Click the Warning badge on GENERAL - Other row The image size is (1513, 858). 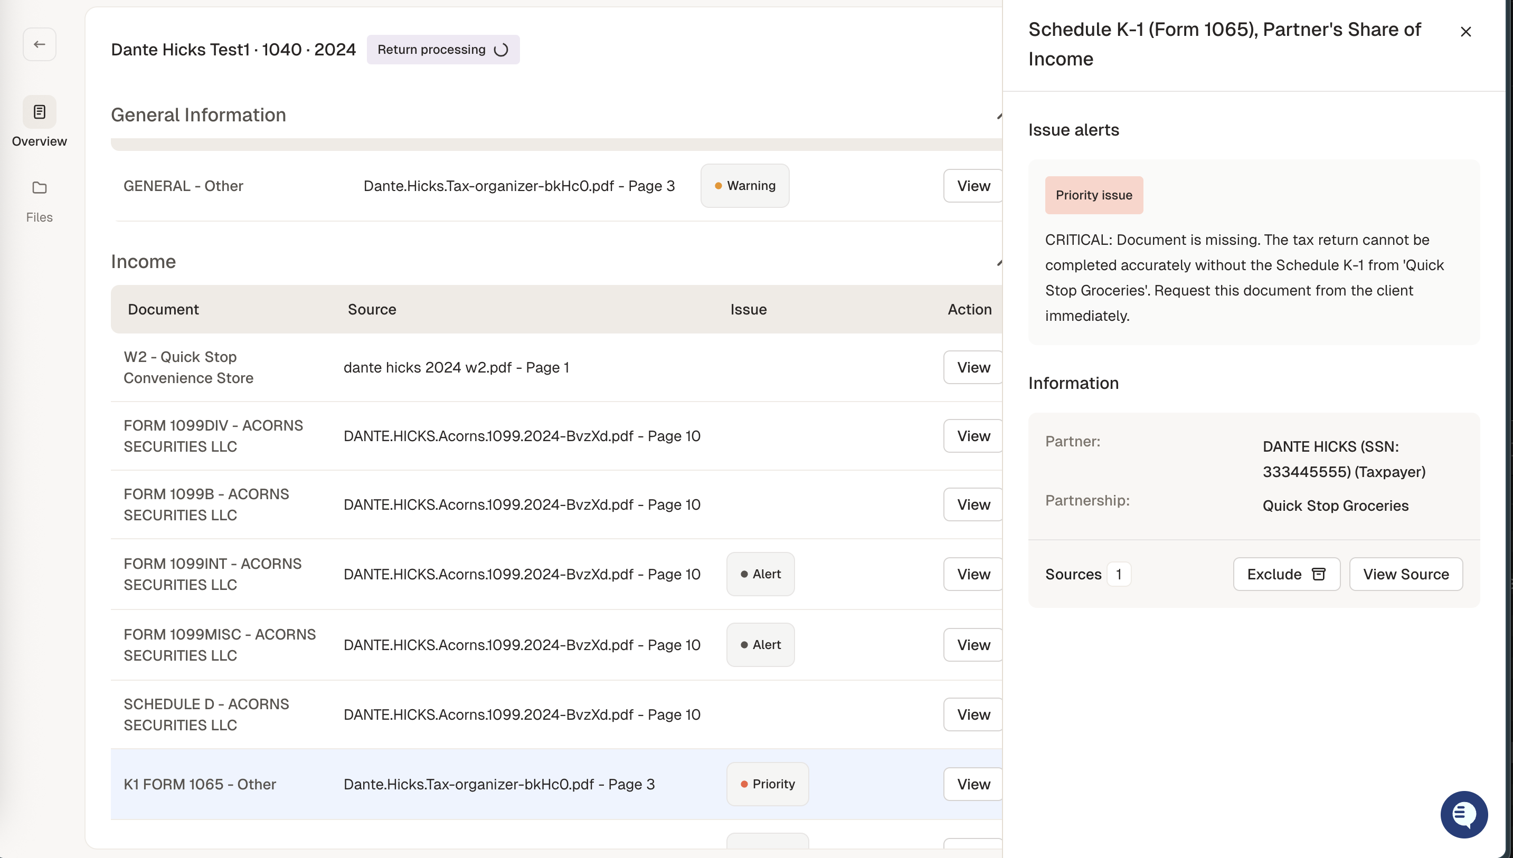click(x=745, y=186)
